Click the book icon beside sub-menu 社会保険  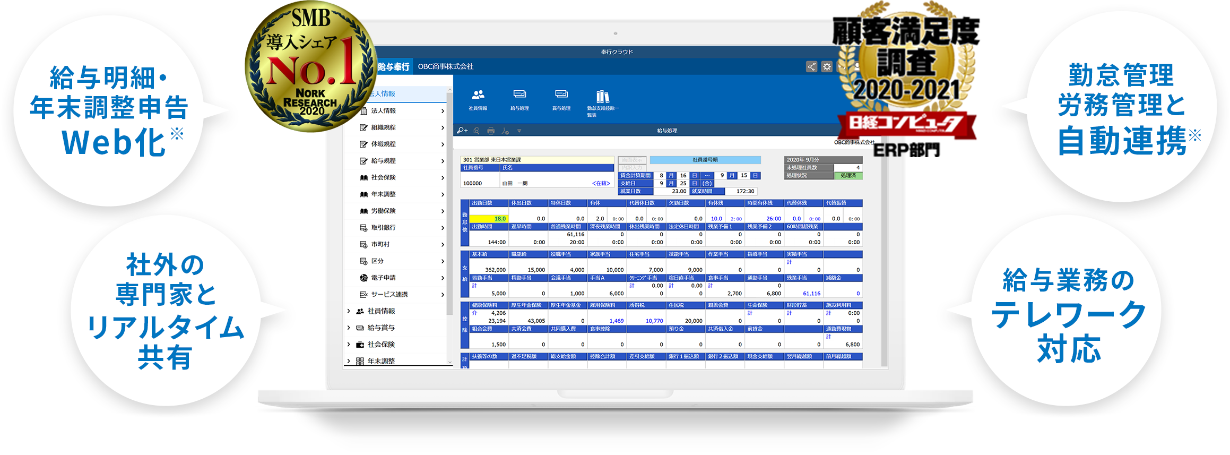(364, 177)
